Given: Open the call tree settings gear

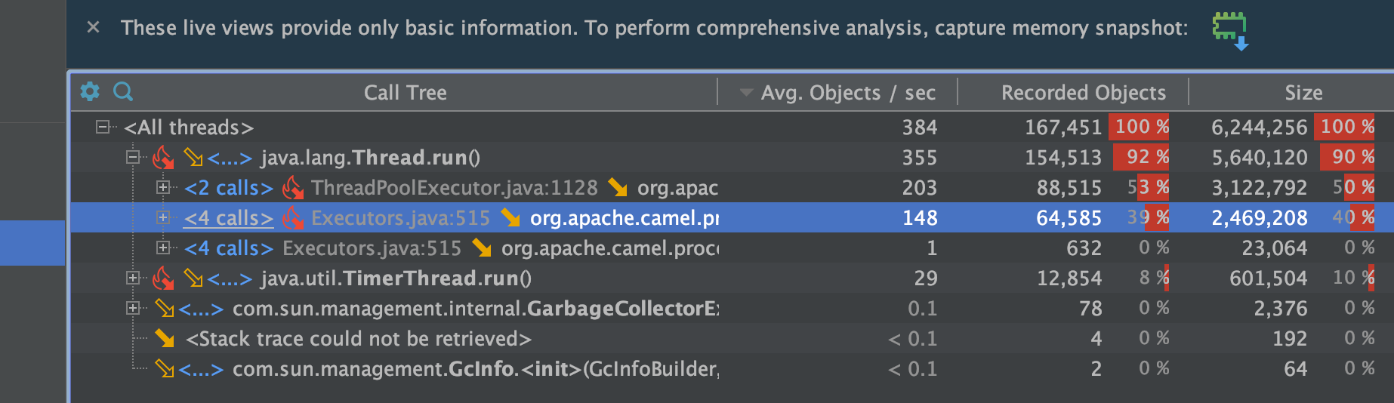Looking at the screenshot, I should (x=90, y=92).
